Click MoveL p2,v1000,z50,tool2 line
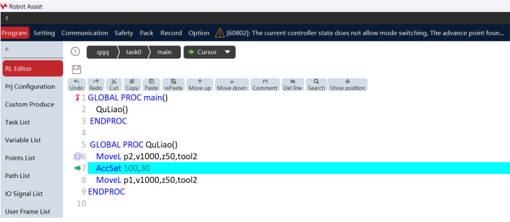 pyautogui.click(x=146, y=157)
